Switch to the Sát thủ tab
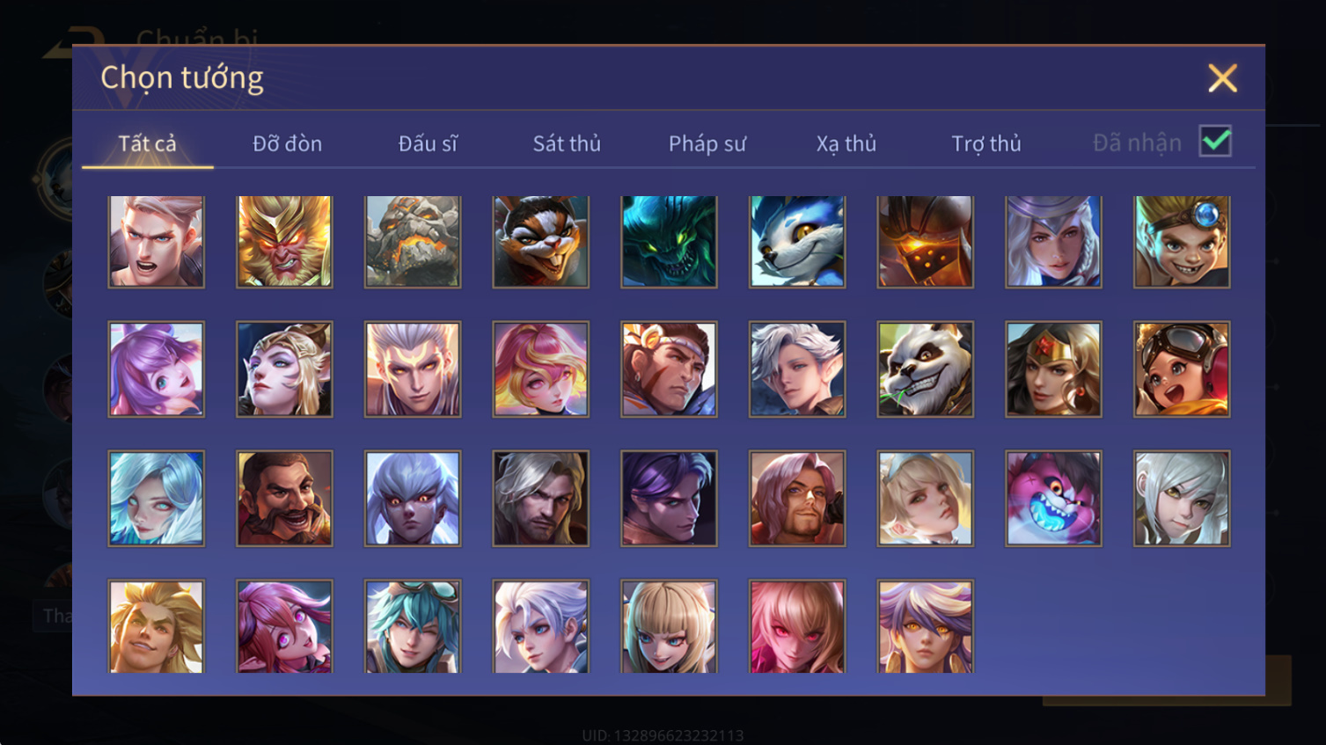1326x745 pixels. pyautogui.click(x=567, y=143)
